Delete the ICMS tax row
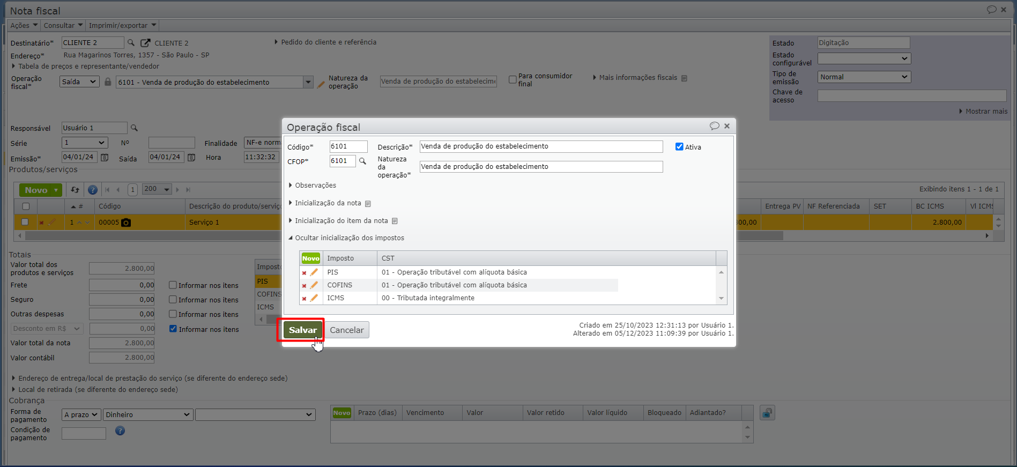 click(x=304, y=298)
